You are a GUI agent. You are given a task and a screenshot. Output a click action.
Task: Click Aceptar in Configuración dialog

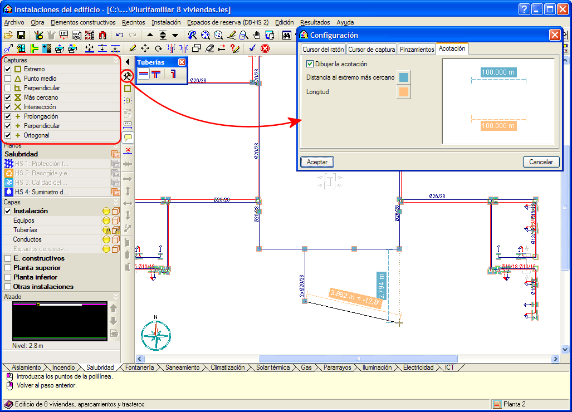point(317,162)
